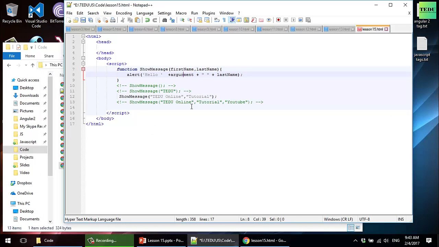Screen dimensions: 439x247
Task: Open Explorer quick access toolbar dropdown
Action: (31, 47)
